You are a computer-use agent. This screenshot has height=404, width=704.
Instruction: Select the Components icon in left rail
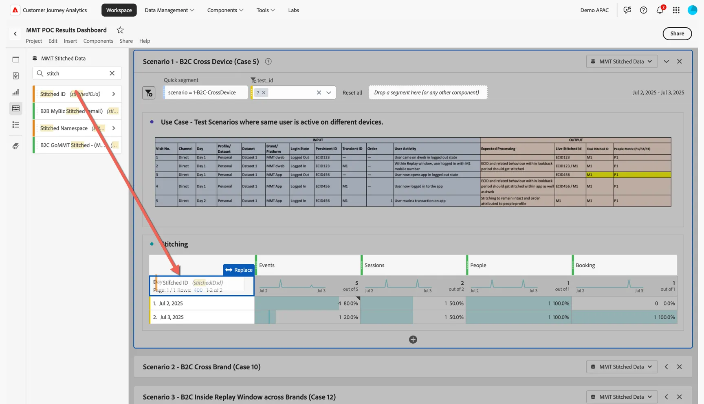16,108
